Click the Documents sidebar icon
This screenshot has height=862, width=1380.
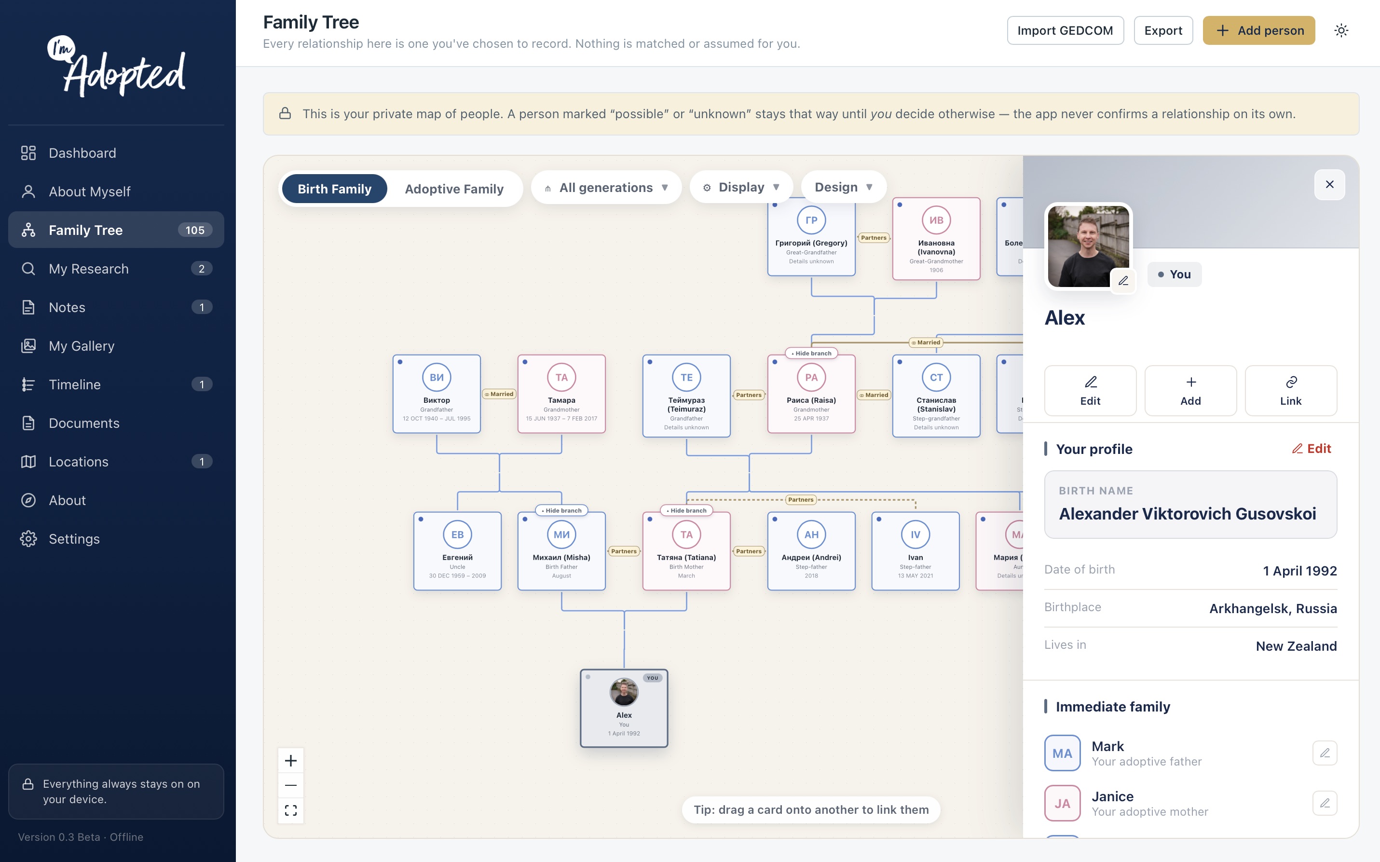click(x=28, y=423)
